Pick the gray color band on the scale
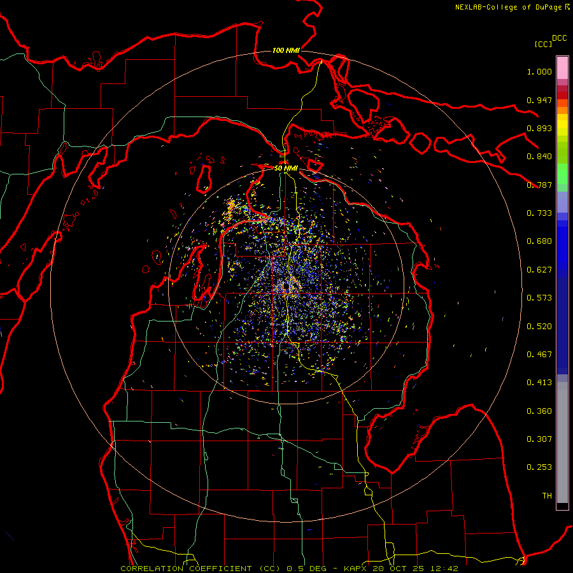Viewport: 573px width, 573px height. (562, 442)
